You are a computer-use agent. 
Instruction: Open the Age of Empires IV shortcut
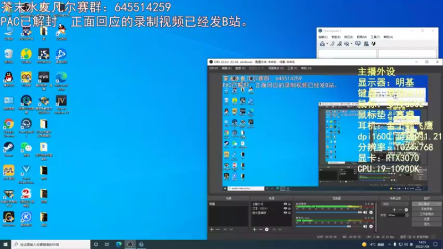click(x=61, y=105)
